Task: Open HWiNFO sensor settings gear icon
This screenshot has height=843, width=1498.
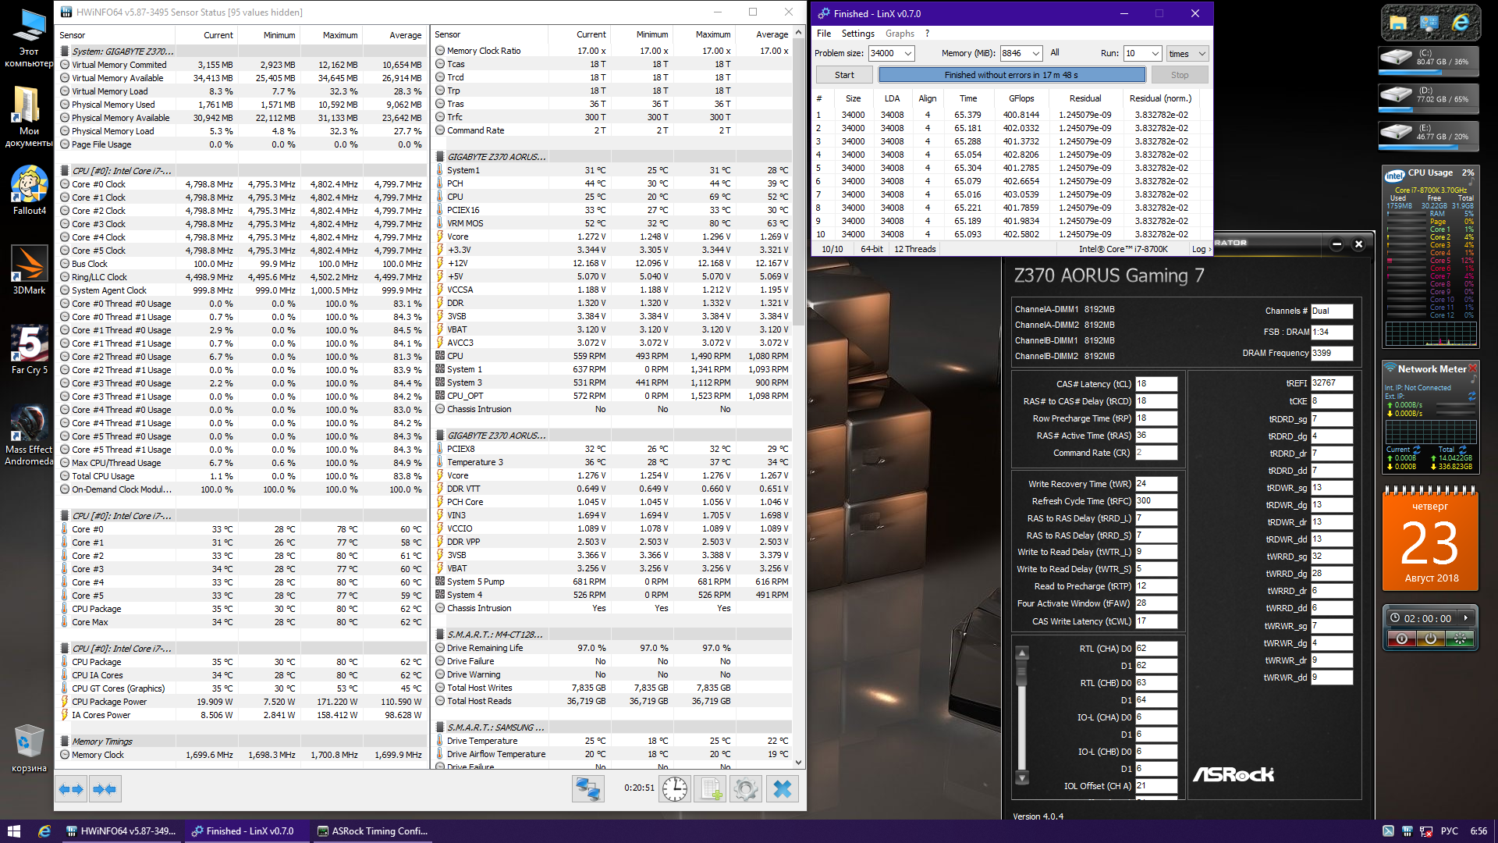Action: [746, 789]
